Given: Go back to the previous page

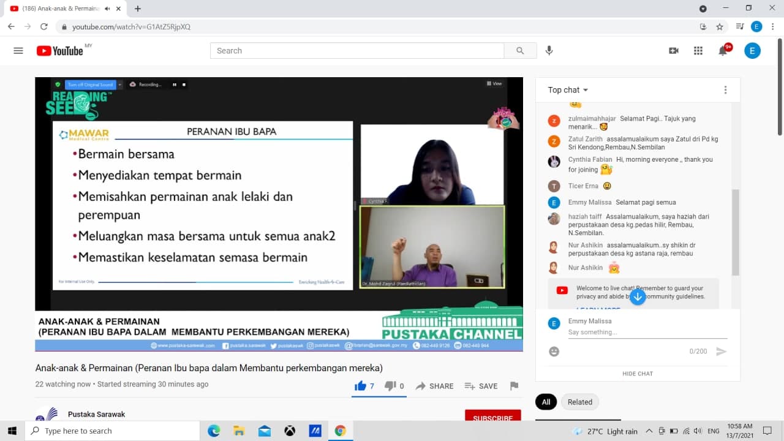Looking at the screenshot, I should pos(11,27).
